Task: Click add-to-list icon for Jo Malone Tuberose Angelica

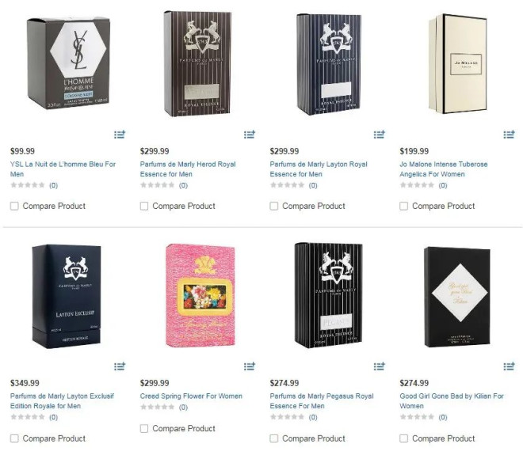Action: pos(509,135)
